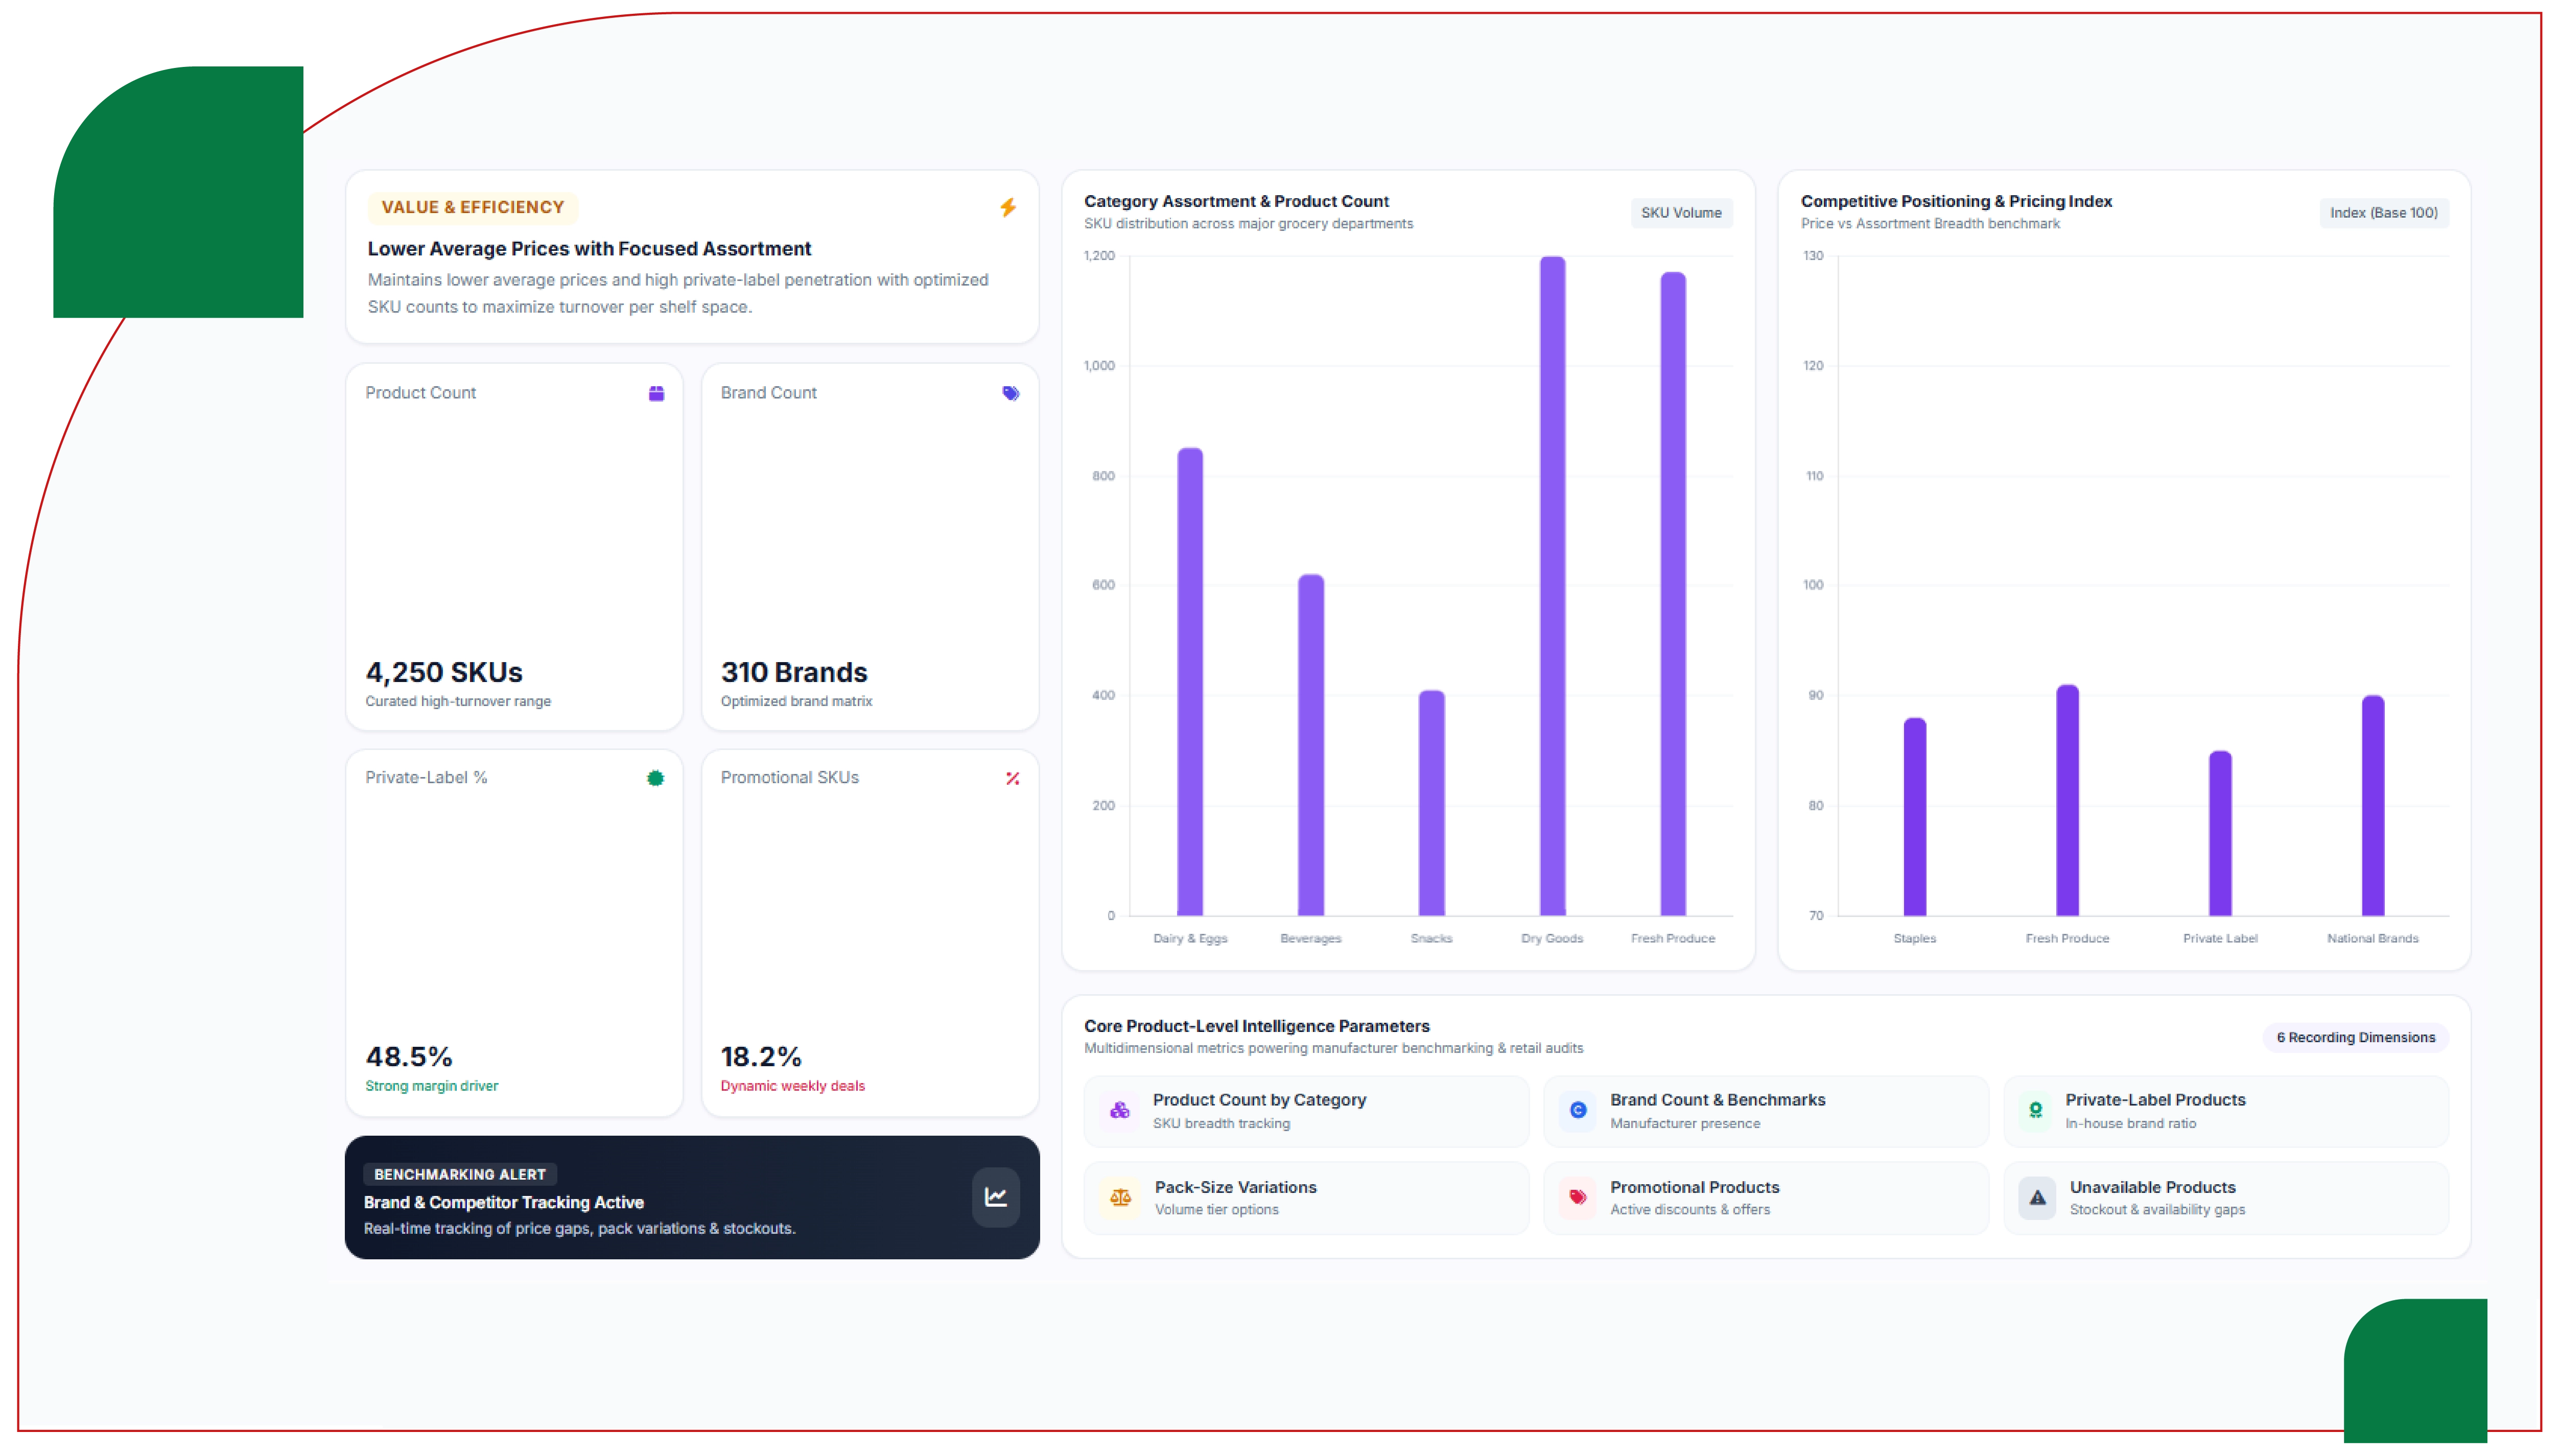Viewport: 2560px width, 1456px height.
Task: Select the Staples bar in pricing index chart
Action: (x=1914, y=816)
